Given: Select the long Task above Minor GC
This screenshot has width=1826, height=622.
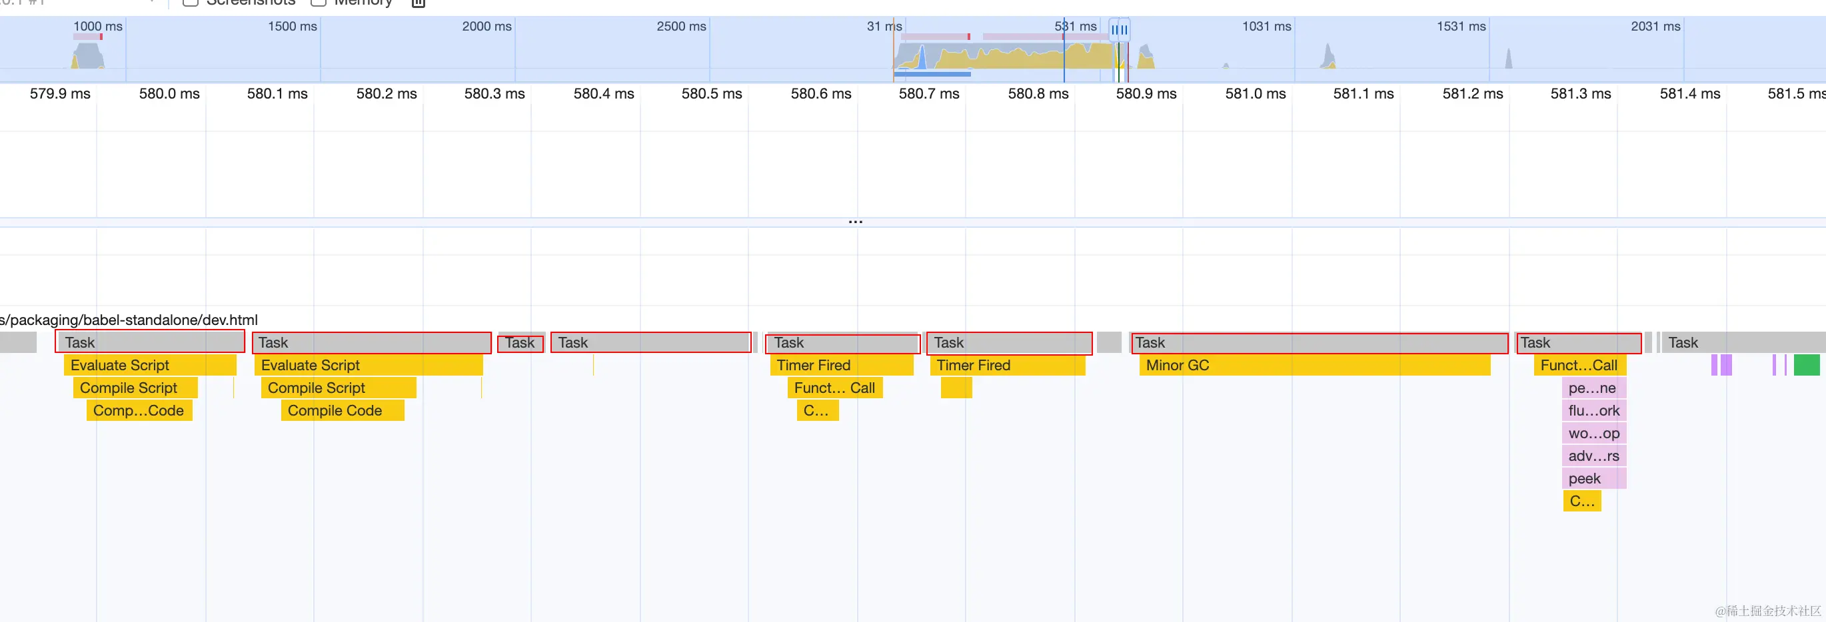Looking at the screenshot, I should [1319, 342].
